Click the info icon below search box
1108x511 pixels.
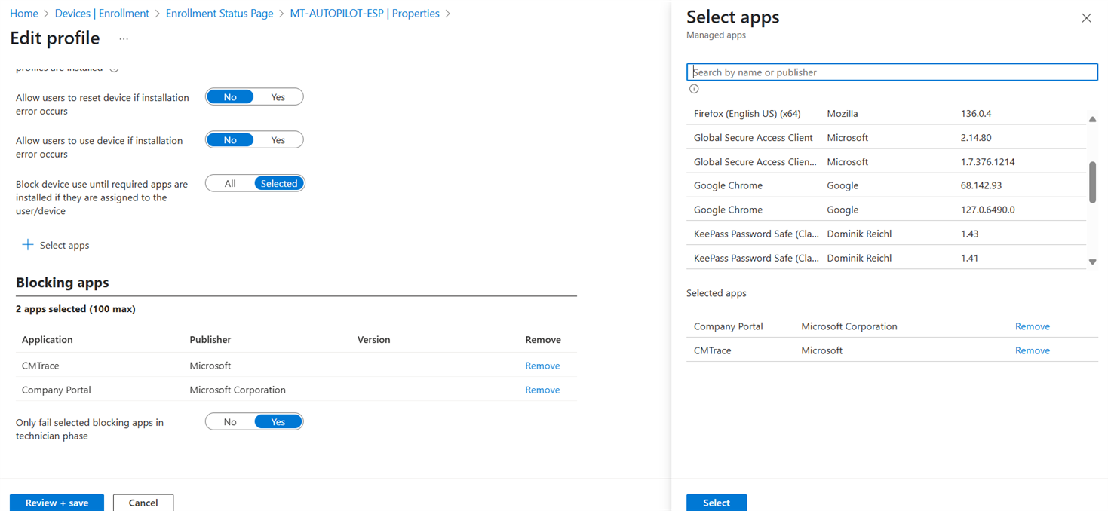pyautogui.click(x=694, y=89)
